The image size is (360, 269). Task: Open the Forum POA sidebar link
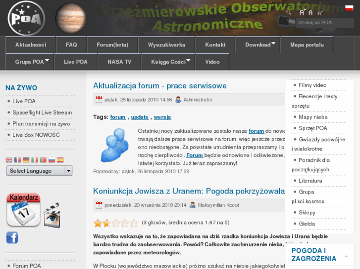[27, 266]
